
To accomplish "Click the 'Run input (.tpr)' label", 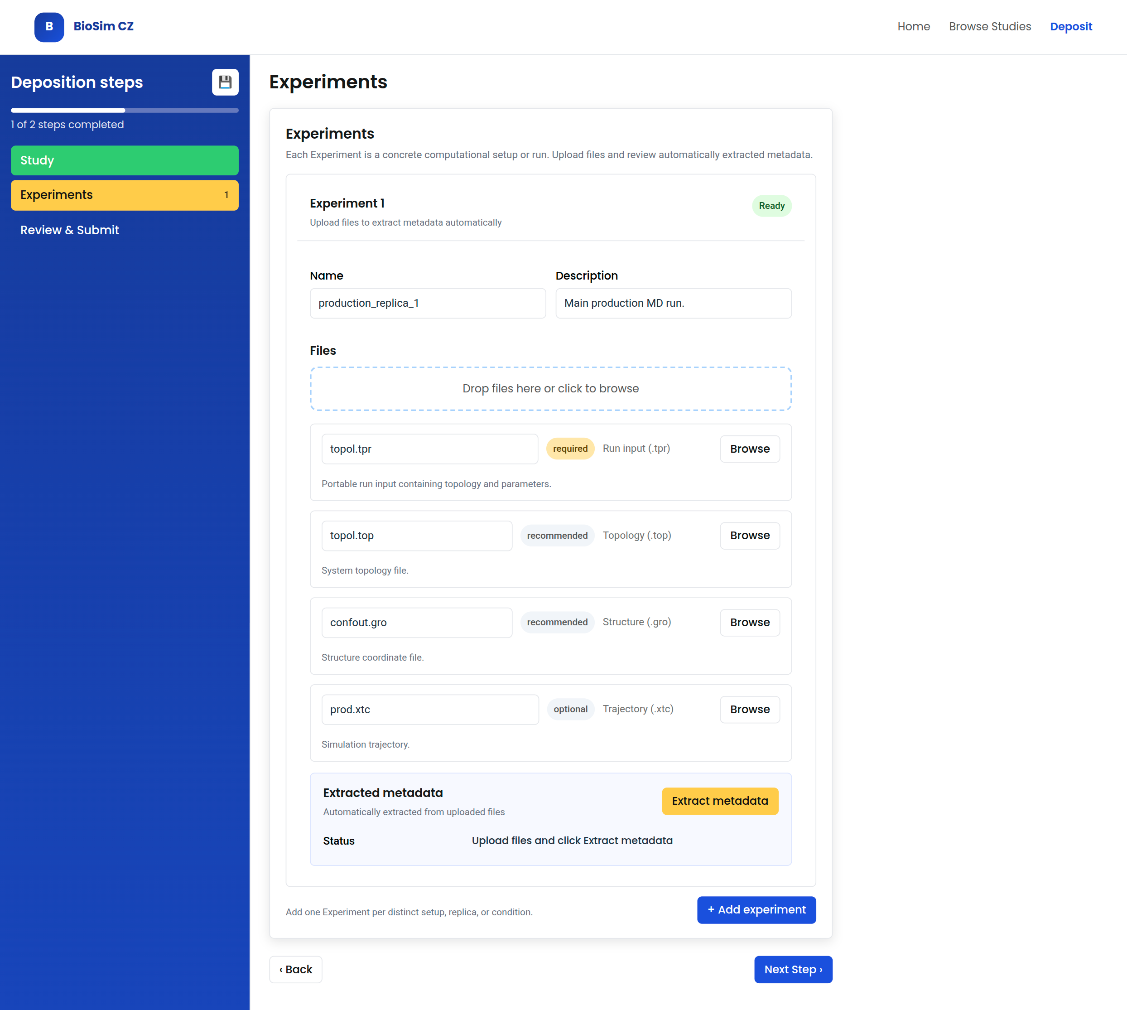I will click(x=636, y=449).
